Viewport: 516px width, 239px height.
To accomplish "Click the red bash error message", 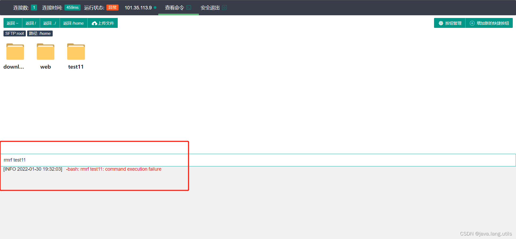I will pyautogui.click(x=114, y=169).
